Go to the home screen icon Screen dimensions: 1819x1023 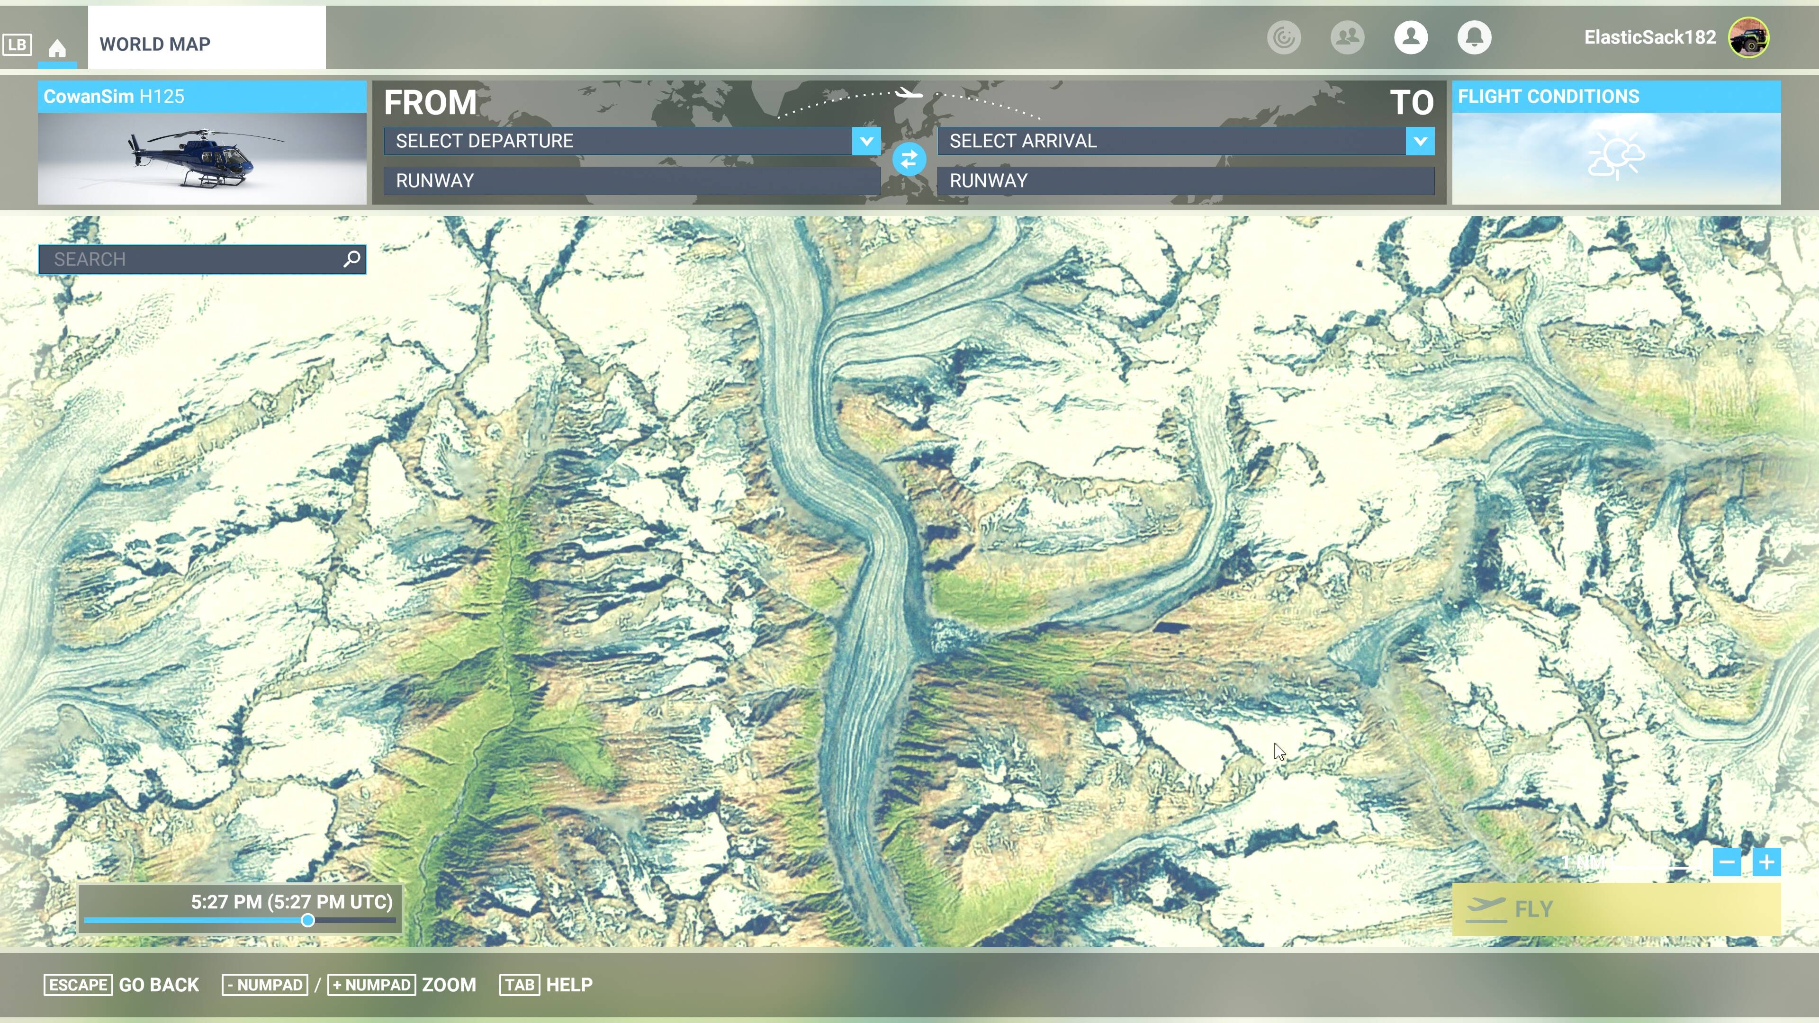pyautogui.click(x=57, y=47)
